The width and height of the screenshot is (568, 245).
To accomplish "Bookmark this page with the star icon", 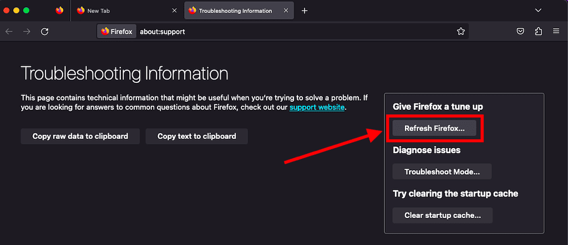I will 460,32.
